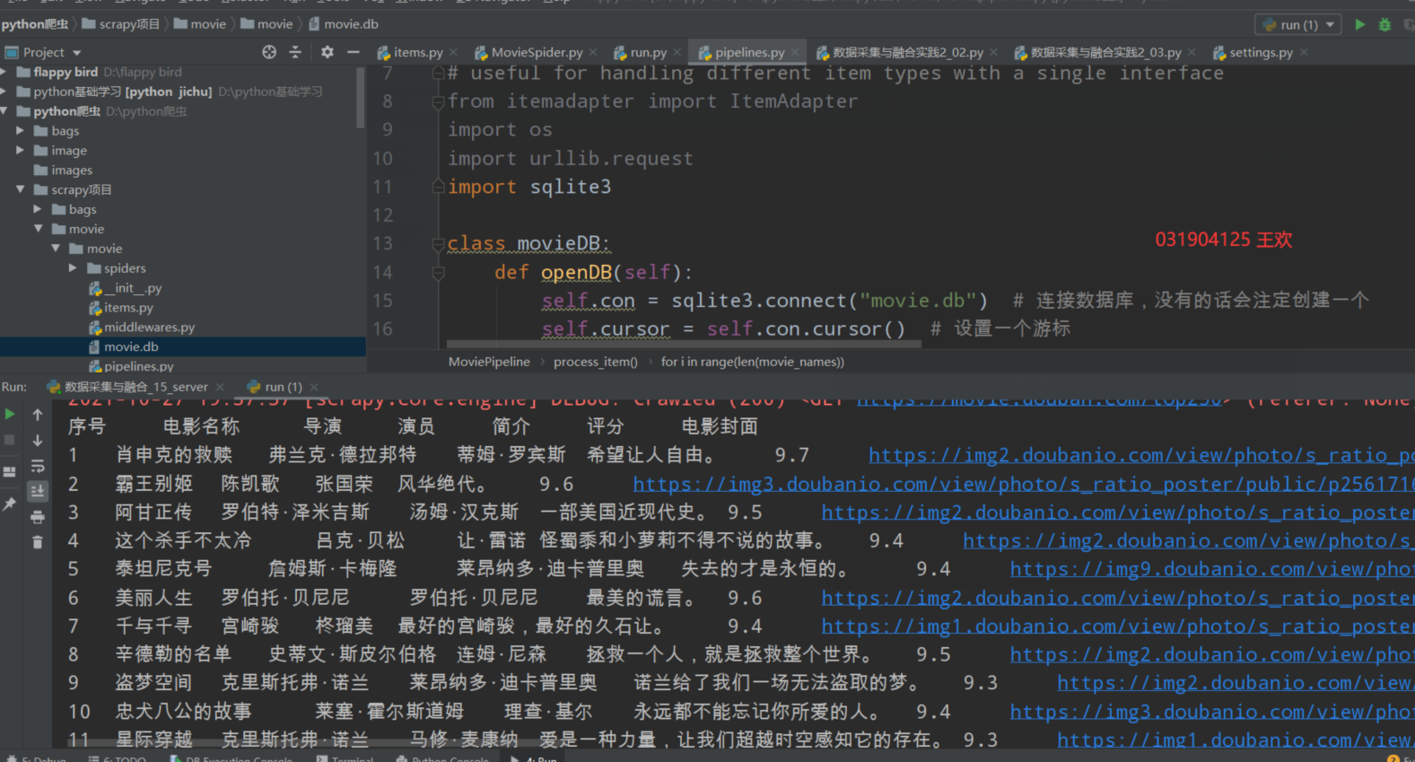Screen dimensions: 1415x762
Task: Collapse the scrapy项目 folder
Action: point(21,189)
